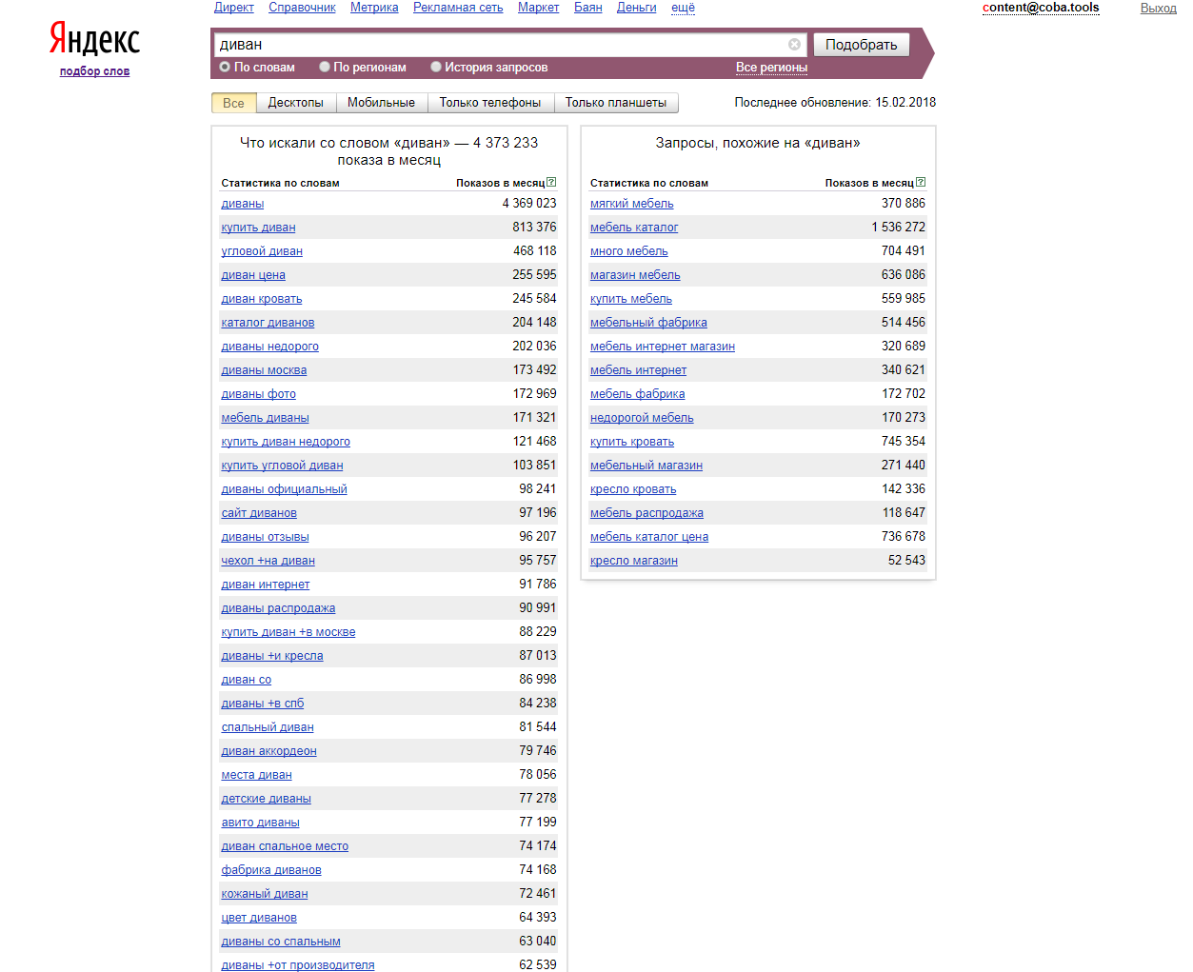1193x972 pixels.
Task: Click the 'Подобрать' button
Action: coord(862,45)
